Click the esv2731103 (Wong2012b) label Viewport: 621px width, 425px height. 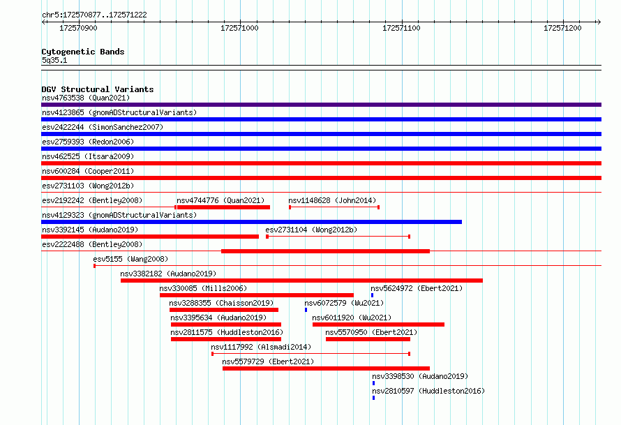(x=88, y=186)
